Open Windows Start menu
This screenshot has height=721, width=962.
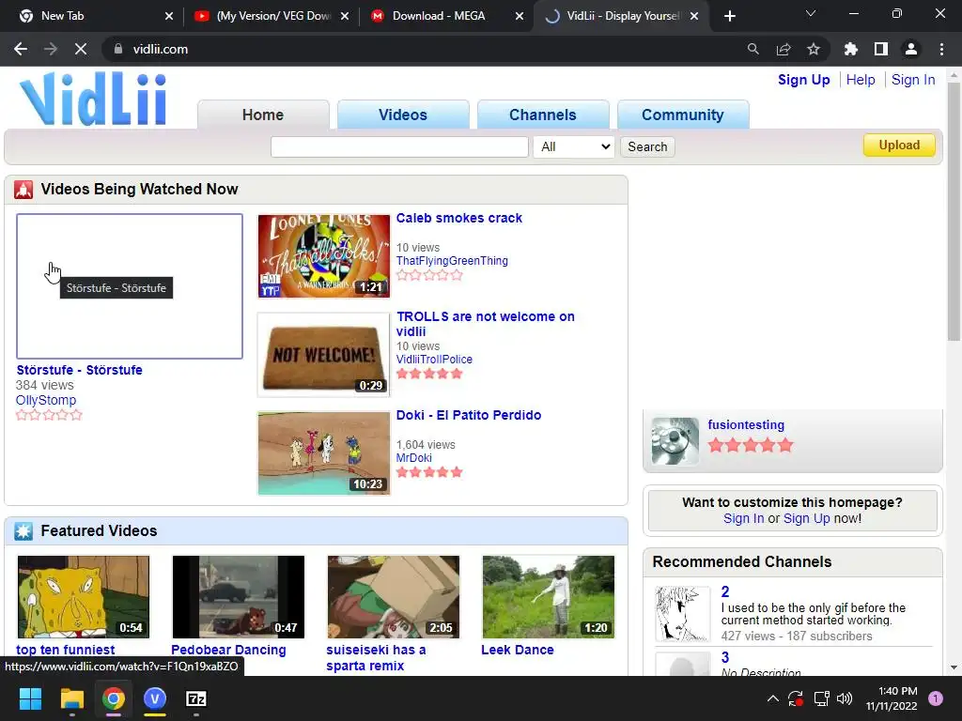tap(30, 698)
